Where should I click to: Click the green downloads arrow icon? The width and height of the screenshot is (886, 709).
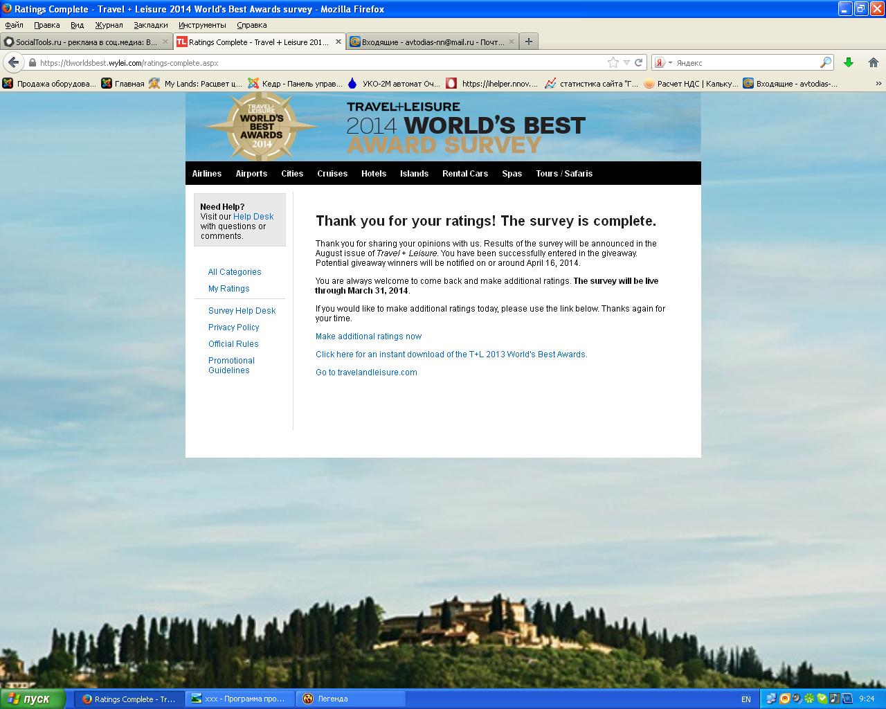(849, 62)
